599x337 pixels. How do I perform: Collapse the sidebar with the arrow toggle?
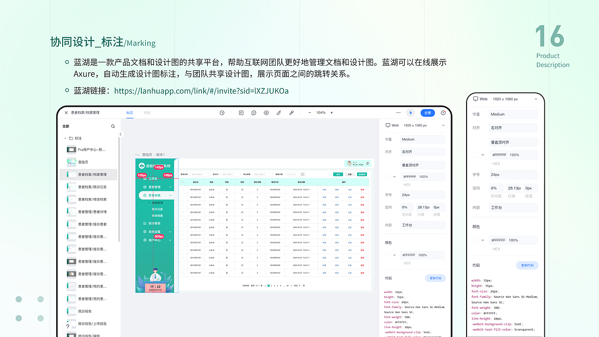121,133
